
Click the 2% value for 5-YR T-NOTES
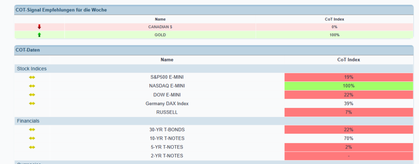click(349, 147)
